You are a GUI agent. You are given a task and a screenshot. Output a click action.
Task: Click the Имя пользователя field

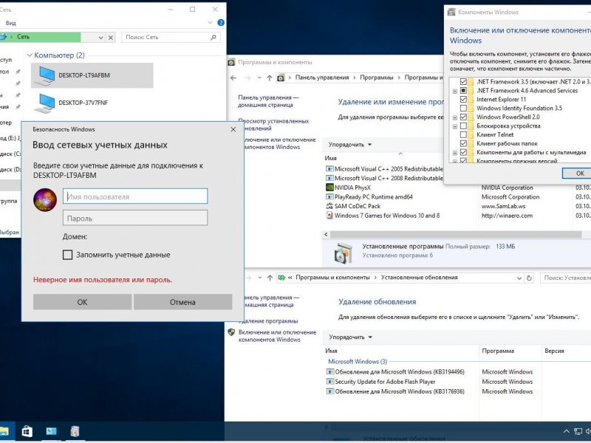pos(135,196)
